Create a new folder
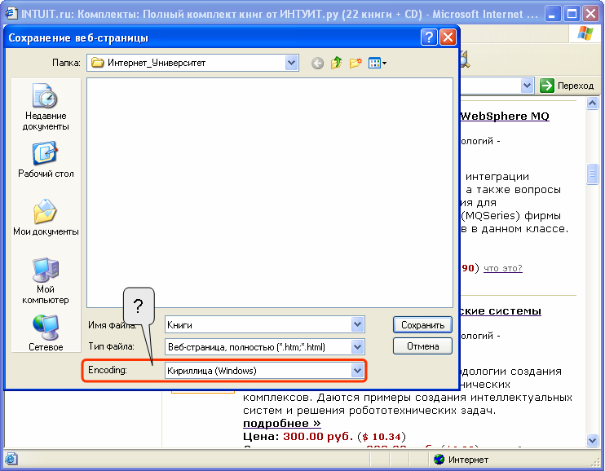 (355, 63)
